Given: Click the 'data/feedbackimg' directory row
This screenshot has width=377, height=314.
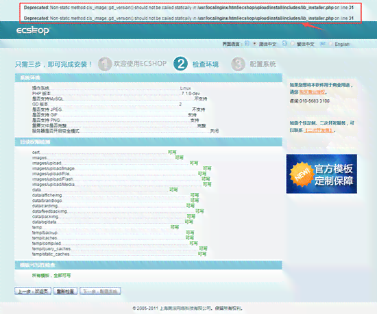Looking at the screenshot, I should 118,211.
